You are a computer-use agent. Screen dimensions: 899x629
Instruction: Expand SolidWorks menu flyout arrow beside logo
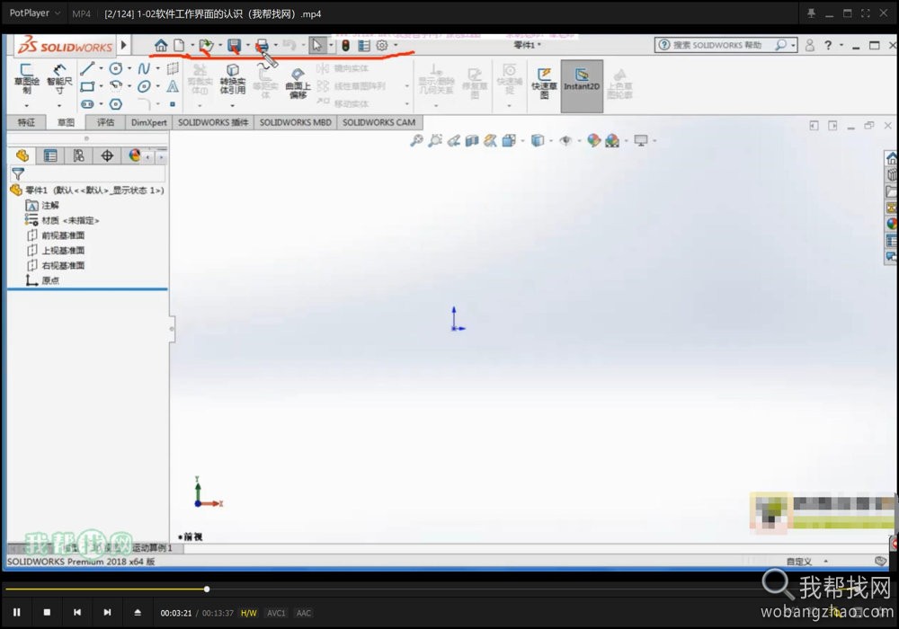point(123,45)
